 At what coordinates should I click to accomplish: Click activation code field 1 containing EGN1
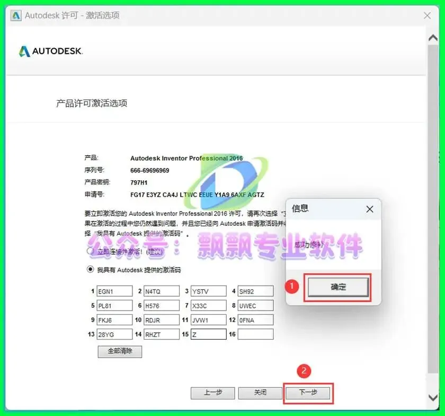tap(114, 291)
